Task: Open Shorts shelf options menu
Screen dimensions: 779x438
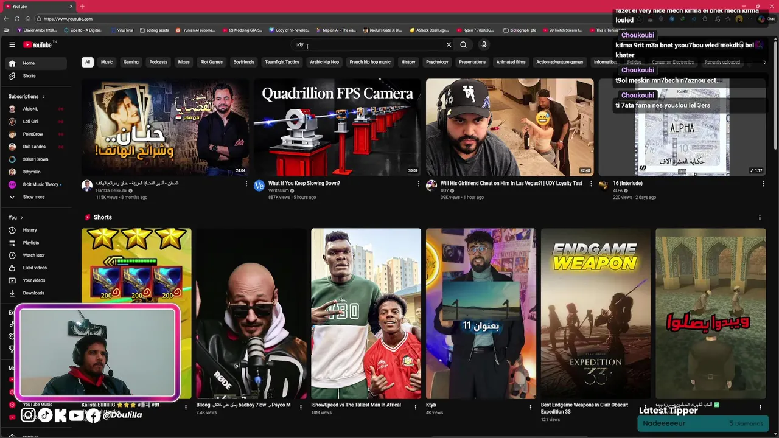Action: tap(760, 217)
